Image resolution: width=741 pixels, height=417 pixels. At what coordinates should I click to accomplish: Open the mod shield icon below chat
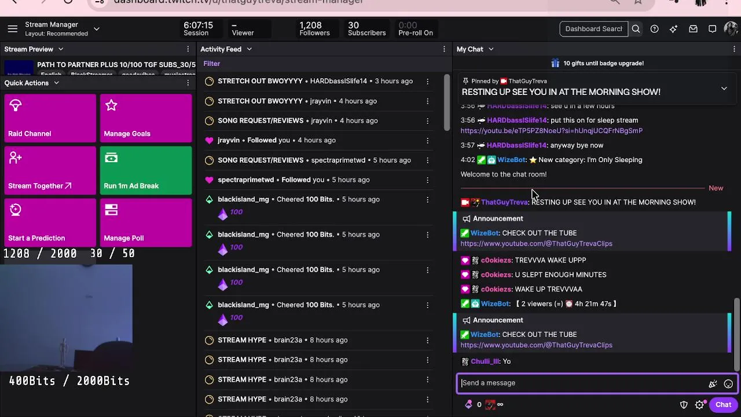click(x=684, y=405)
